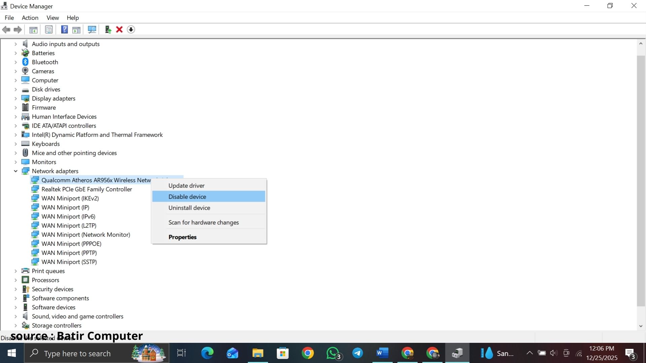This screenshot has height=363, width=646.
Task: Click the red X Uninstall device icon
Action: pos(119,30)
